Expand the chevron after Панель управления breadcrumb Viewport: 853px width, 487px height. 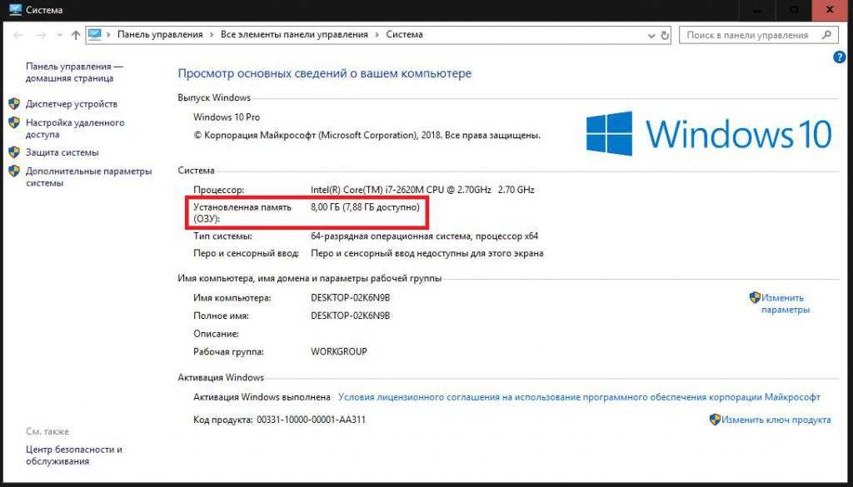click(x=212, y=35)
